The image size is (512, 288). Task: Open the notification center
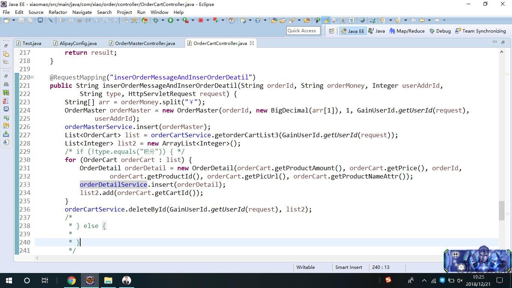500,280
